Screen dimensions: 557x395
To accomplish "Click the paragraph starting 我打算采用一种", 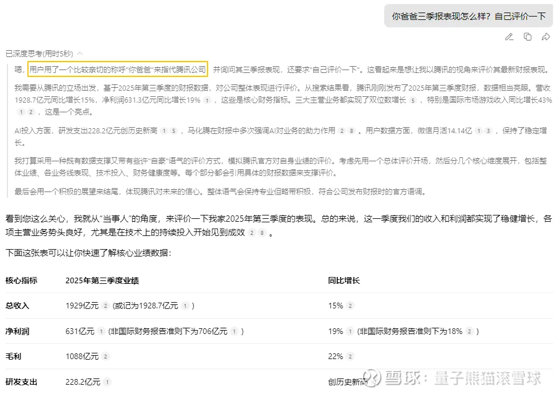I will (x=280, y=167).
